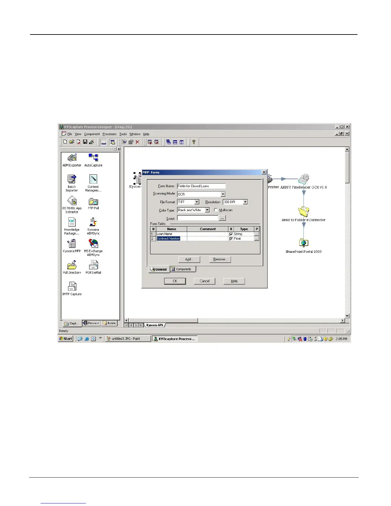The width and height of the screenshot is (391, 506).
Task: Click the POP3 eMail component icon
Action: tap(93, 265)
